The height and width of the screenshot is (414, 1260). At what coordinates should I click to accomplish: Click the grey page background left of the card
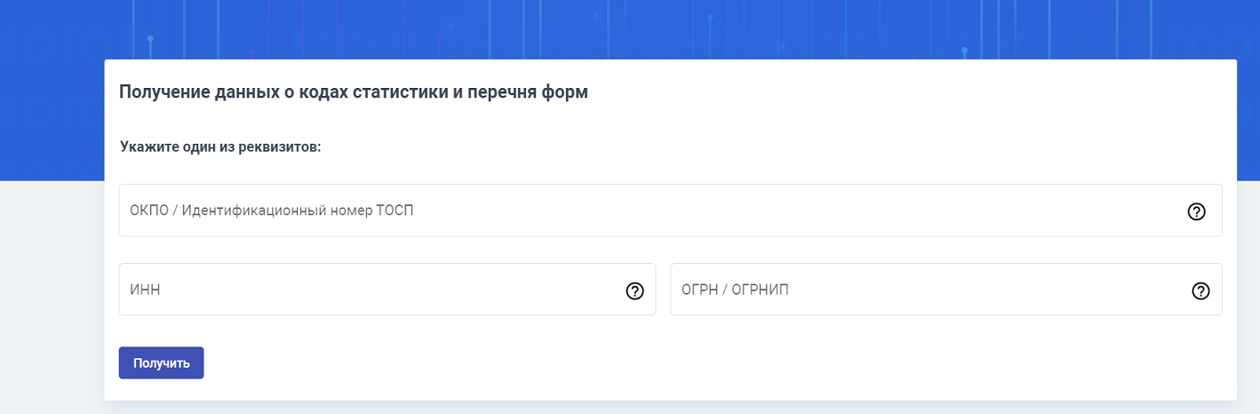click(52, 293)
